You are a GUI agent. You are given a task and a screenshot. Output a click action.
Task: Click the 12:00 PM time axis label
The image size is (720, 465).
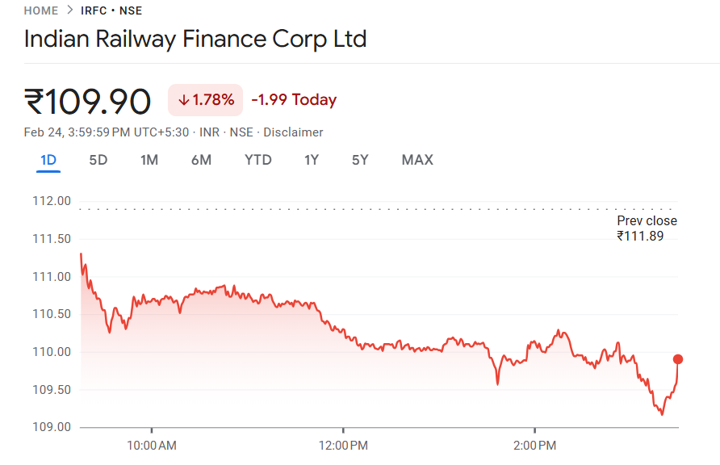tap(343, 445)
